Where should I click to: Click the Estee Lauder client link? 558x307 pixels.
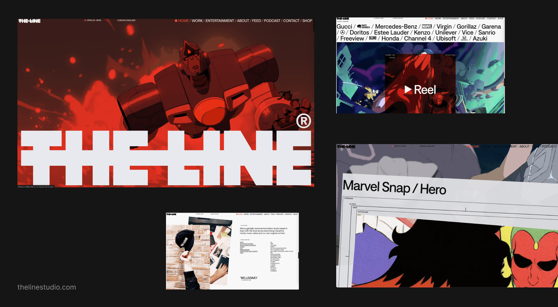point(391,32)
